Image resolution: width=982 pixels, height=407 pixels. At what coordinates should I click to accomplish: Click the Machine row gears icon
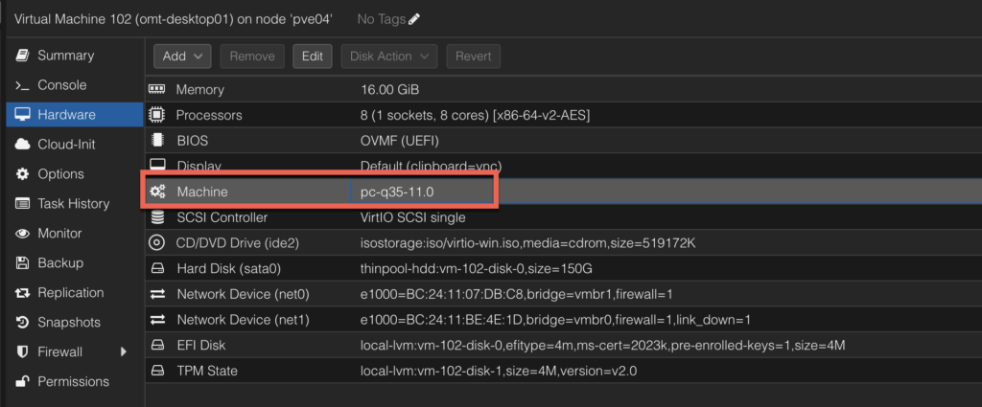[158, 192]
